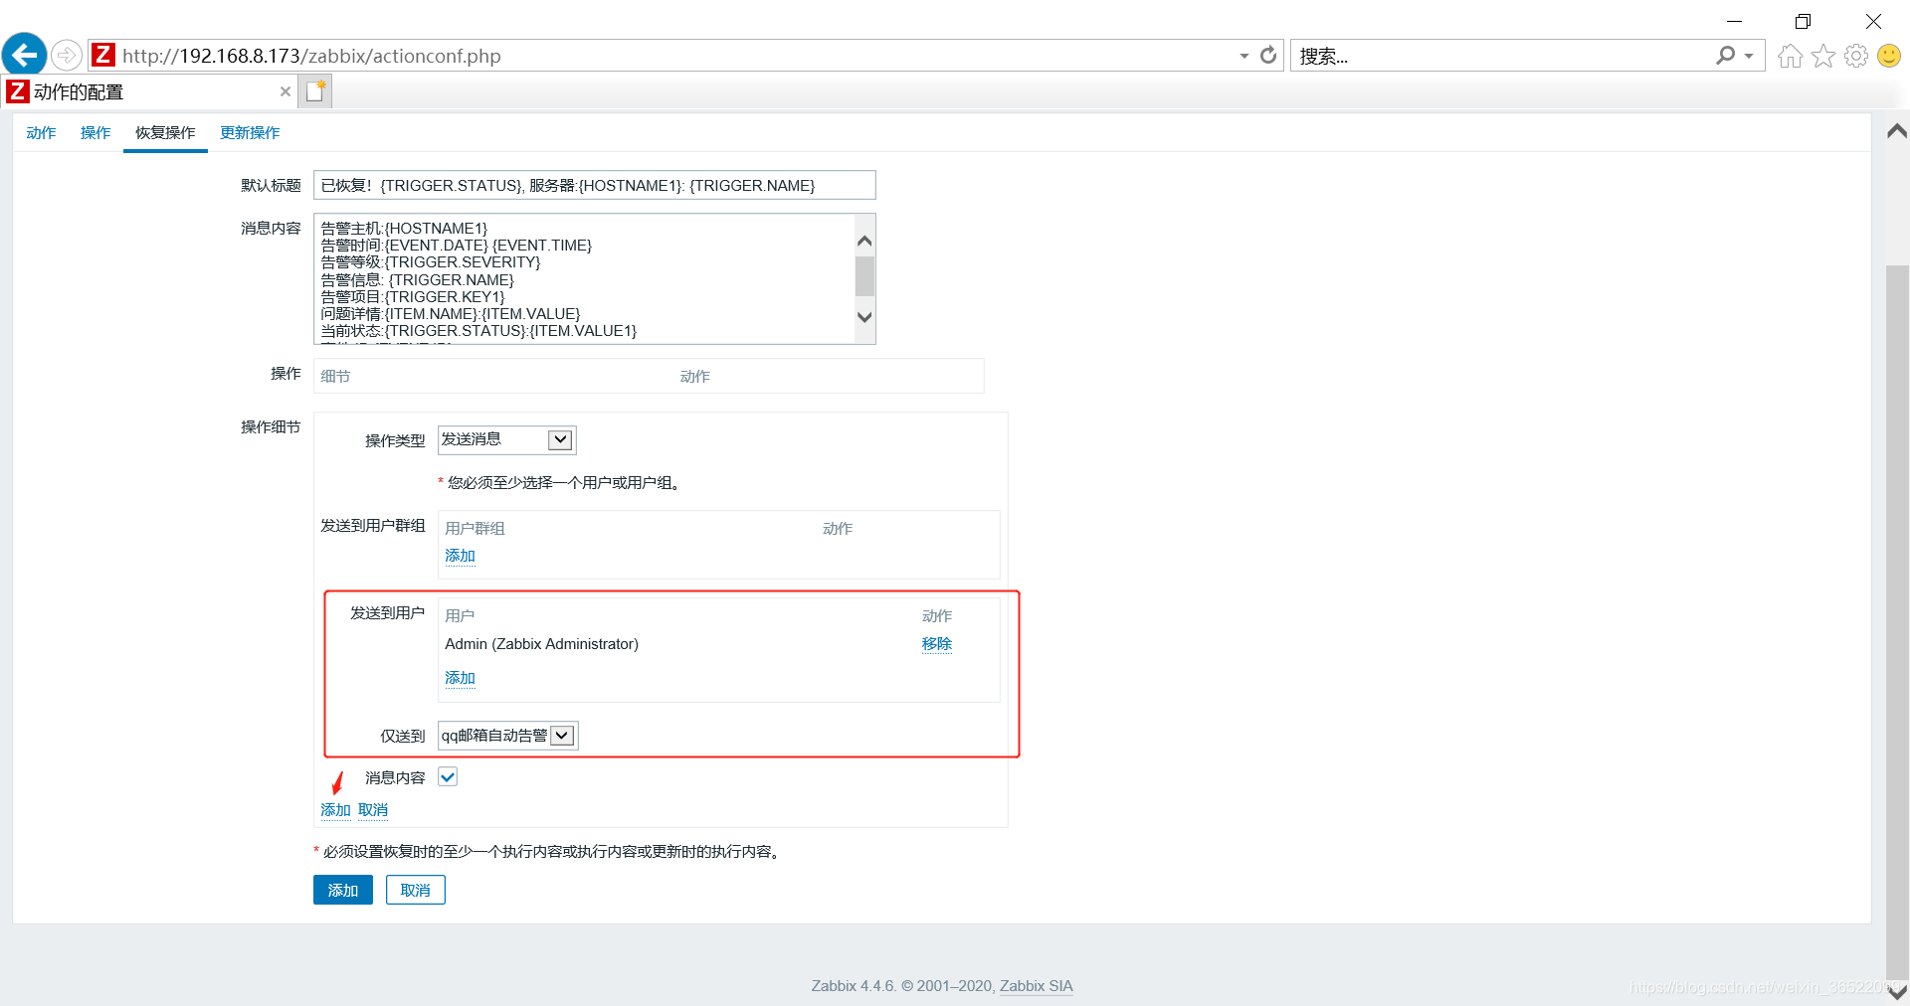This screenshot has height=1006, width=1910.
Task: Go to browser home page icon
Action: coord(1790,56)
